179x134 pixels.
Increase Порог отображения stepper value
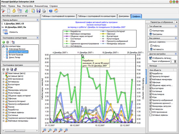175,61
